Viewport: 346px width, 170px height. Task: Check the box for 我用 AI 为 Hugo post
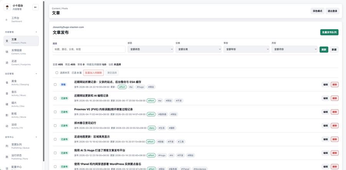[x=55, y=153]
